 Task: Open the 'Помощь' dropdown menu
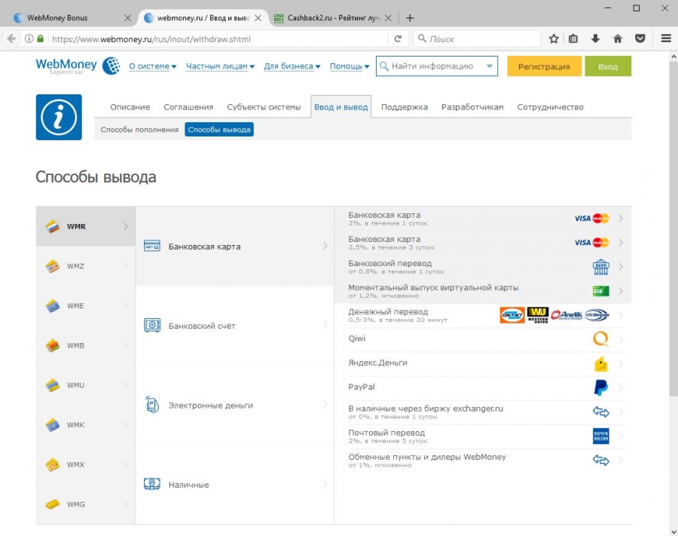click(350, 66)
